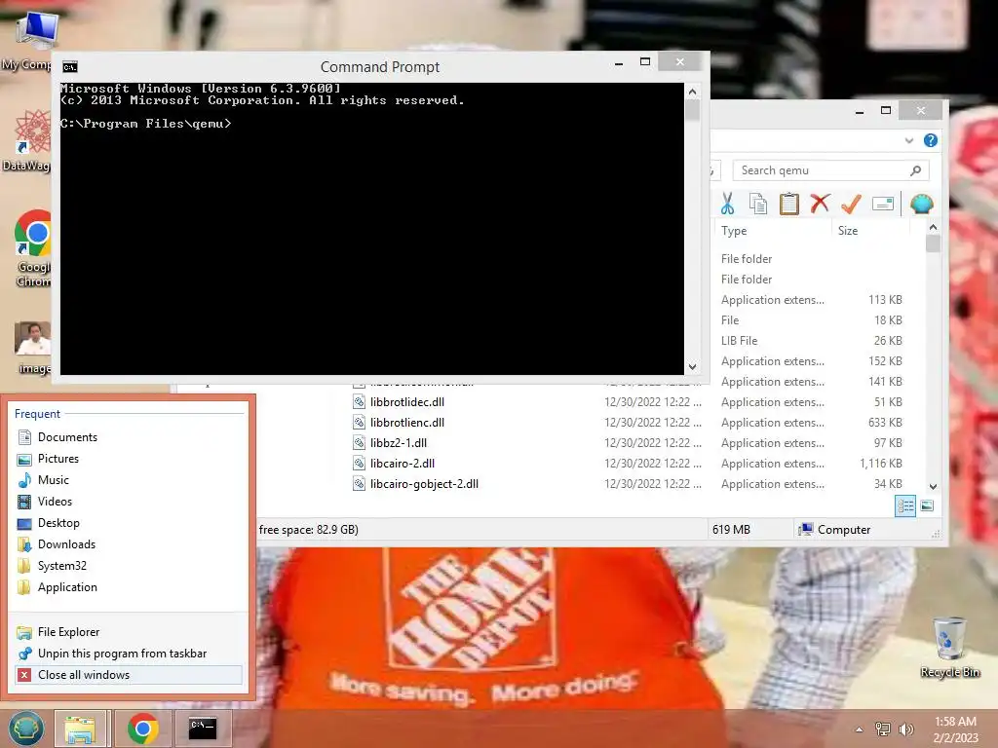Open Explorer help via blue question mark
Viewport: 998px width, 748px height.
click(x=931, y=140)
